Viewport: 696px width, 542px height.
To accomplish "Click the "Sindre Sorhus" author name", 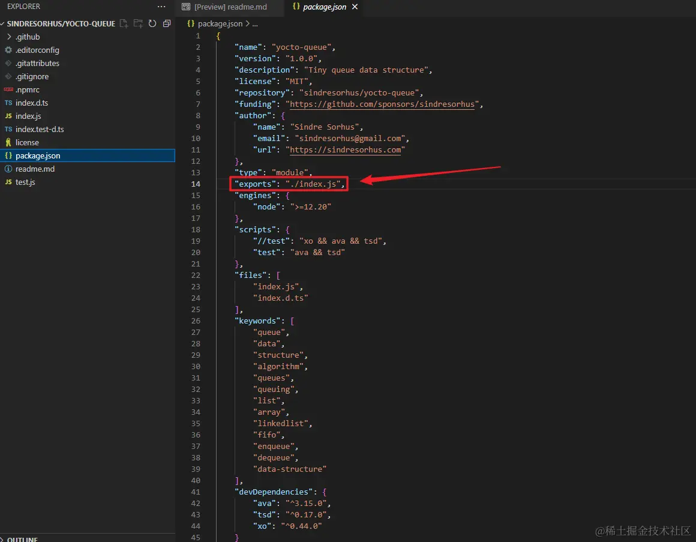I will point(325,127).
